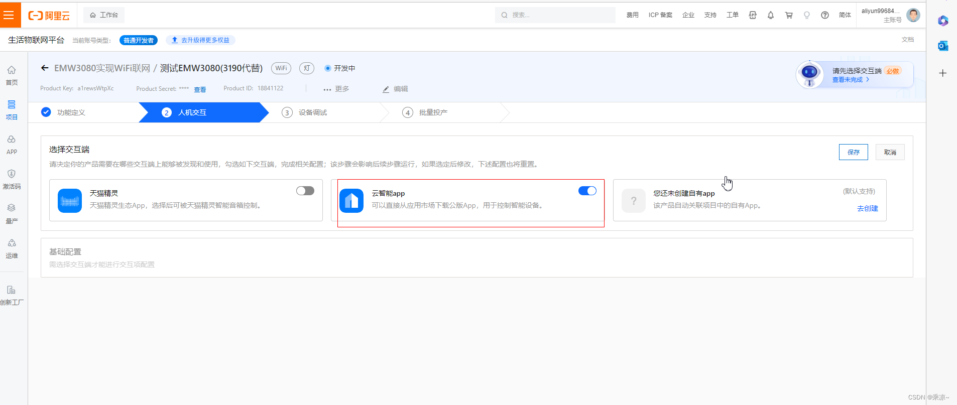Open the ICP 备案 menu
This screenshot has width=957, height=405.
(660, 15)
